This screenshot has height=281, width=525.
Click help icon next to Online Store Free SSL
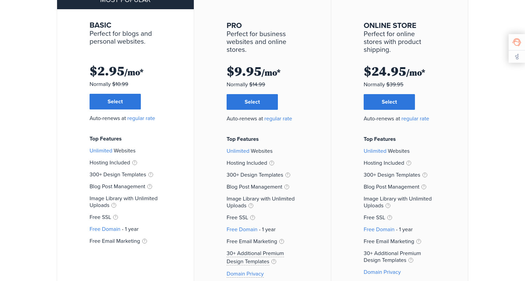coord(390,218)
